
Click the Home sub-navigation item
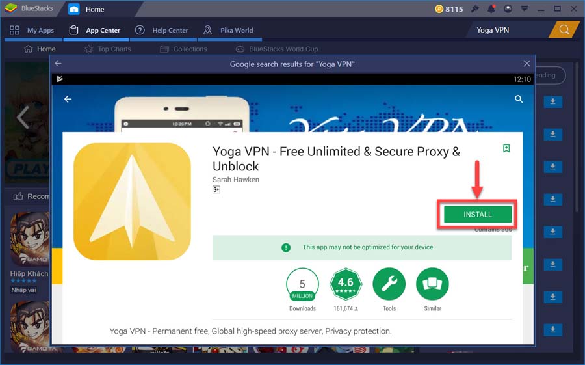pyautogui.click(x=40, y=49)
